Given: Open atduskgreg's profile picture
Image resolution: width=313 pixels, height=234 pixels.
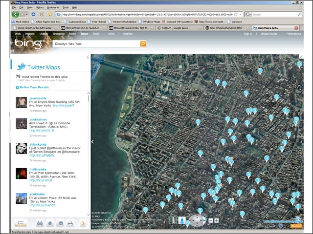Looking at the screenshot, I should 22,148.
